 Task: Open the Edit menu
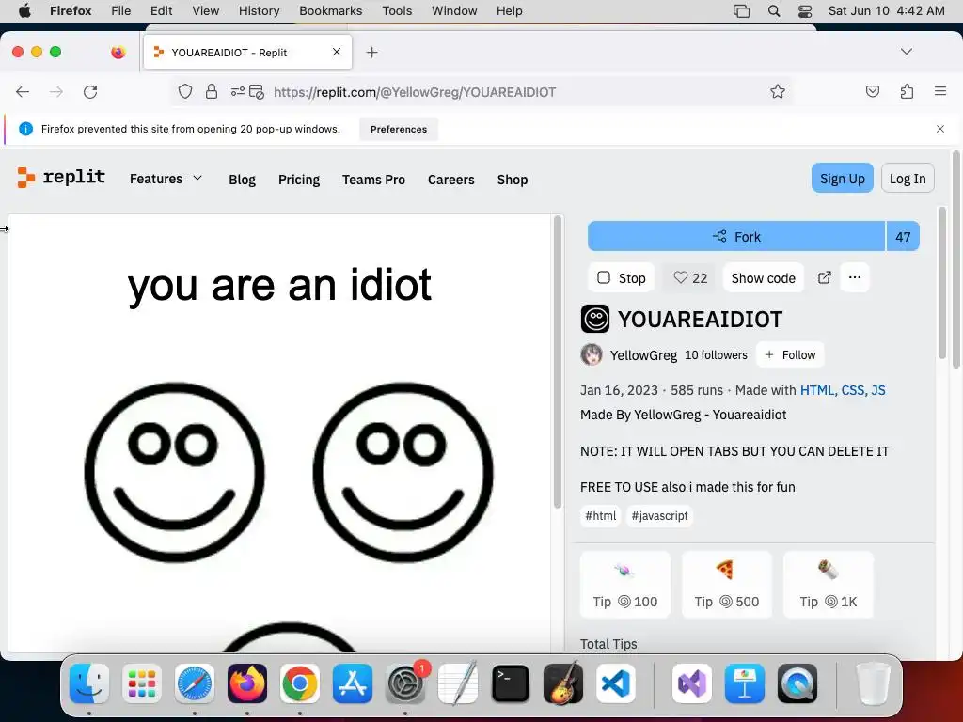coord(162,11)
